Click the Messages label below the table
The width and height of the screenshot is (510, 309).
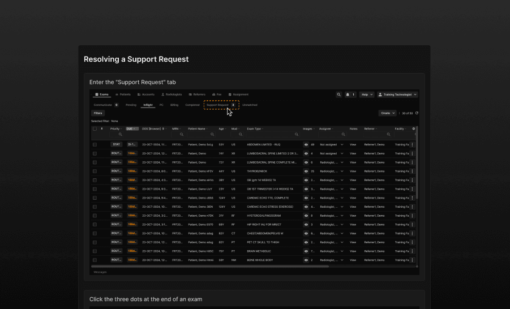[x=100, y=272]
